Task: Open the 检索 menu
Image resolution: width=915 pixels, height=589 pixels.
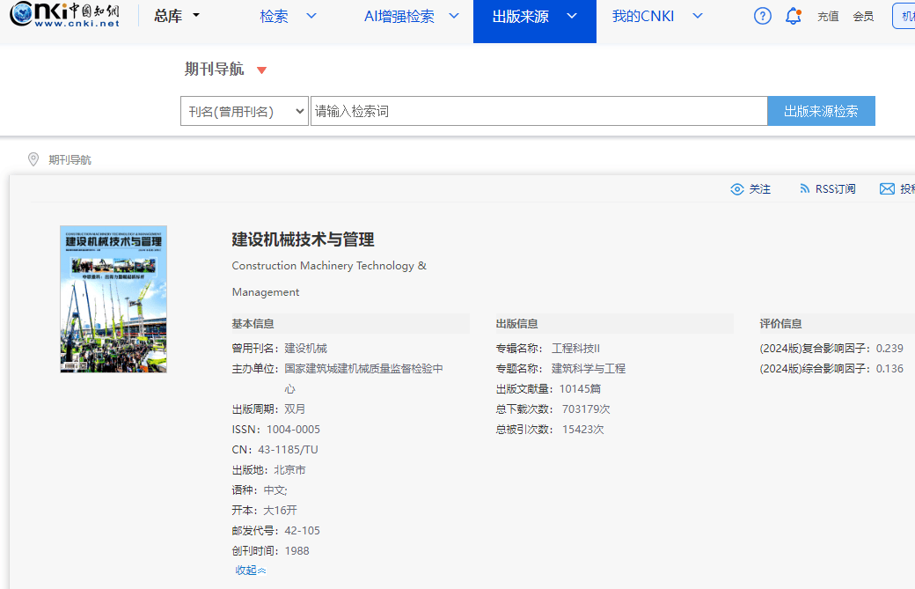Action: 274,17
